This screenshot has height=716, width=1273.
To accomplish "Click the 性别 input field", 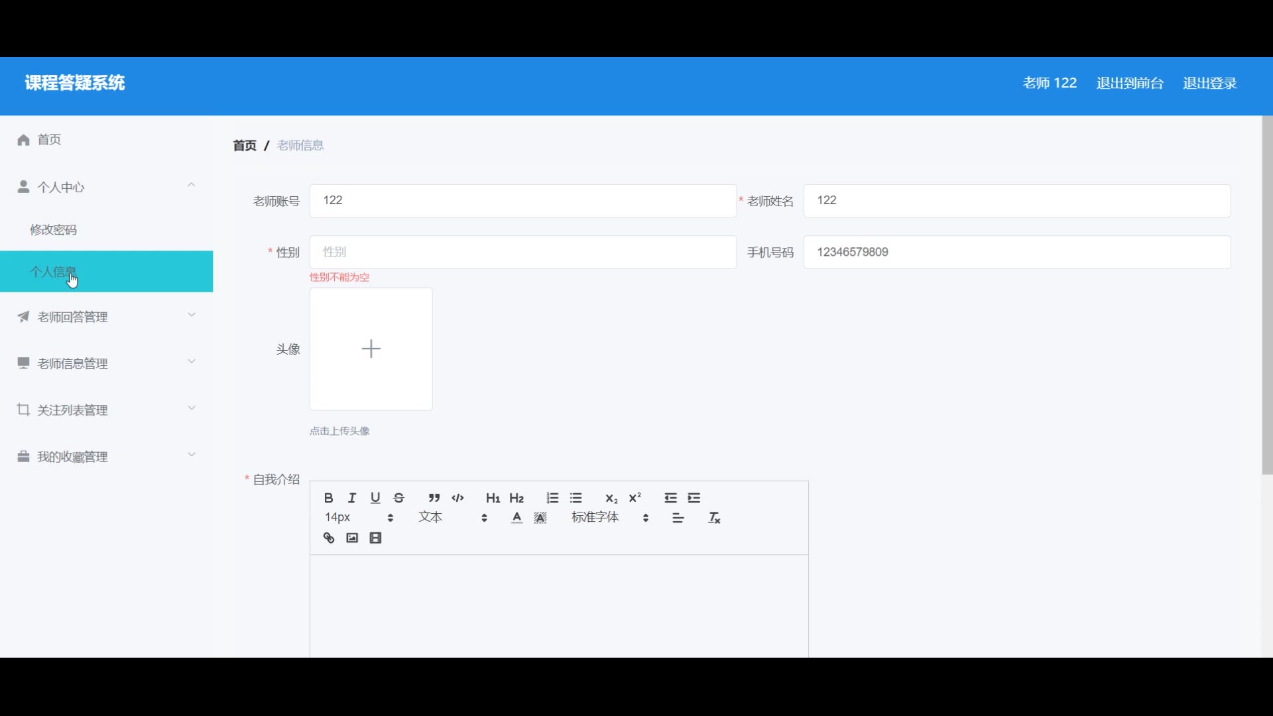I will (x=522, y=252).
